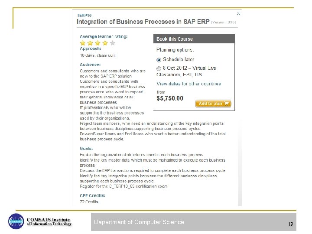The image size is (312, 234).
Task: Click the Department of Computer Science footer
Action: tap(139, 222)
